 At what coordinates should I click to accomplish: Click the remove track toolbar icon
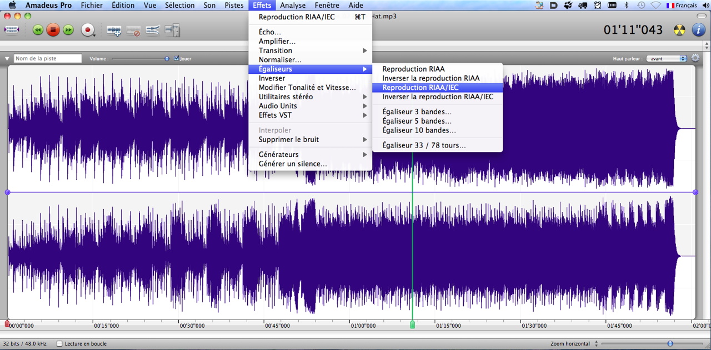[x=133, y=31]
